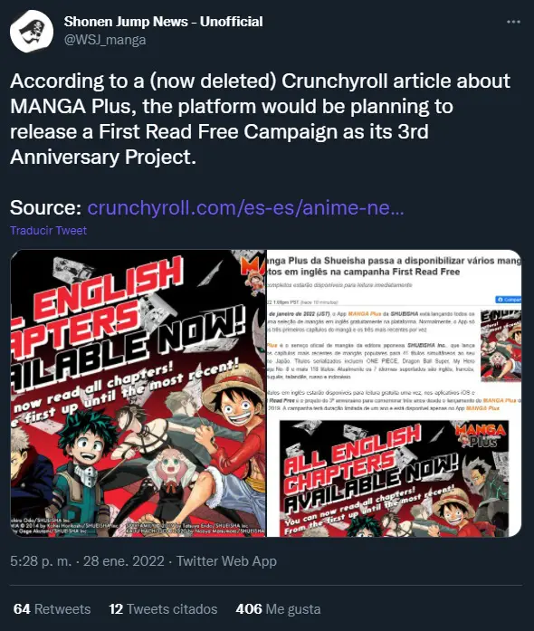
Task: Click the 5:28 p. m. timestamp
Action: tap(41, 561)
